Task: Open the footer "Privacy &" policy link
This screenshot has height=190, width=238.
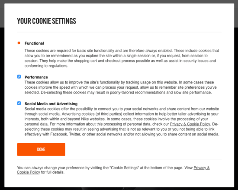Action: click(202, 168)
